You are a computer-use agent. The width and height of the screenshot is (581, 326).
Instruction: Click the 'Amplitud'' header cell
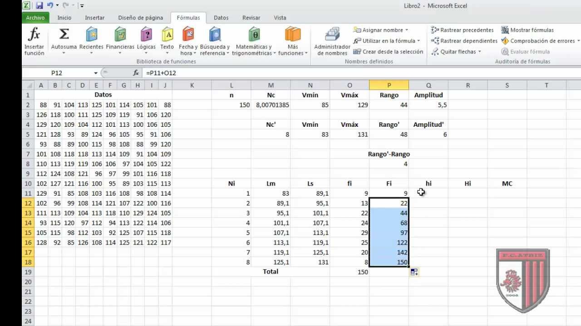[x=428, y=125]
